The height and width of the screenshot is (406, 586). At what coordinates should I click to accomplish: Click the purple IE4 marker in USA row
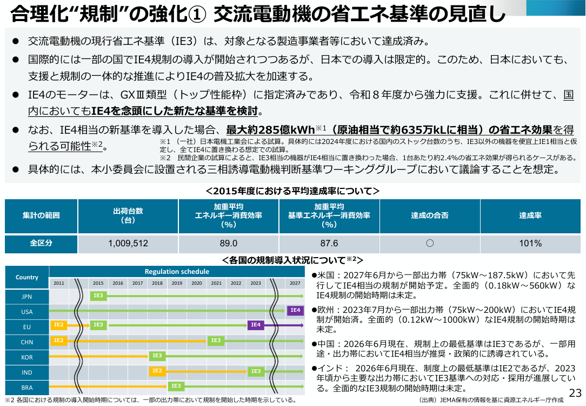295,310
